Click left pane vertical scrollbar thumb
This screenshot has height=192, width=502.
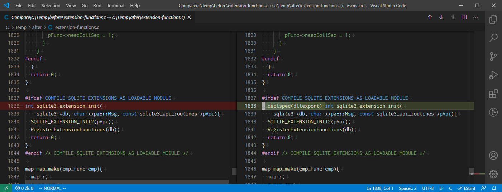234,172
